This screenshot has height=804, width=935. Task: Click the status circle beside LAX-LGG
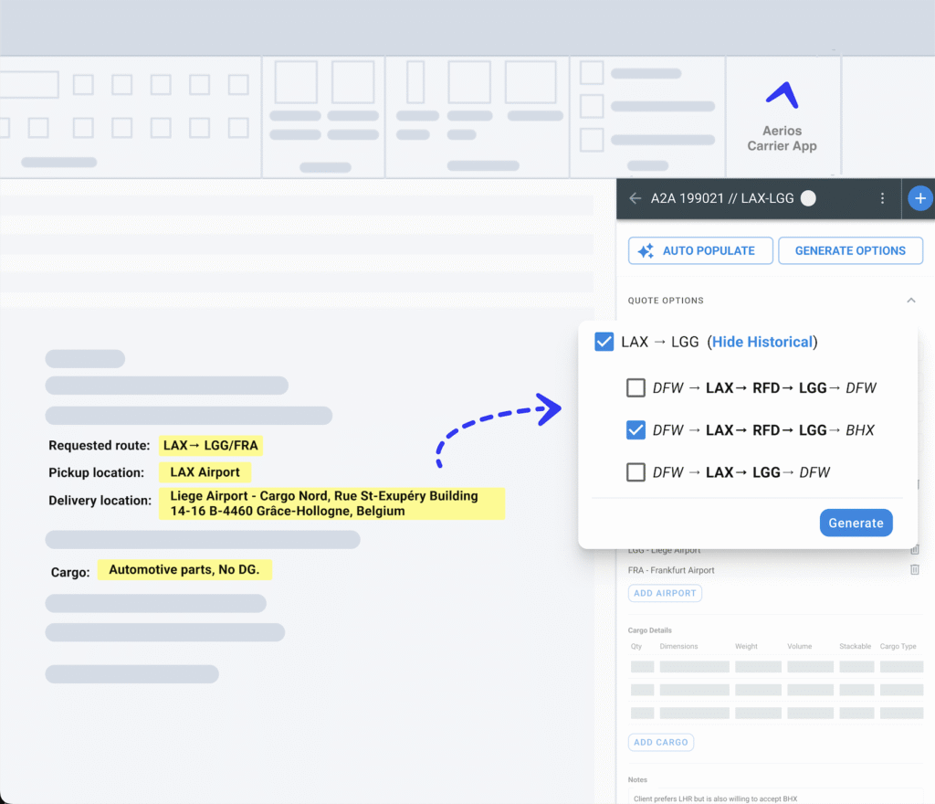click(x=807, y=197)
